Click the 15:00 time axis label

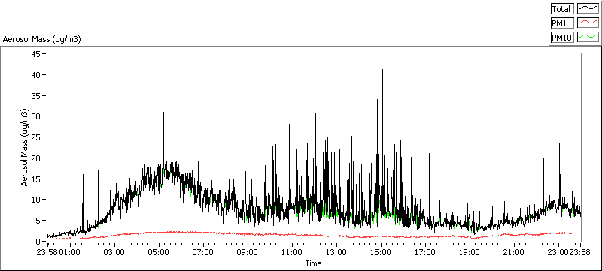click(381, 253)
